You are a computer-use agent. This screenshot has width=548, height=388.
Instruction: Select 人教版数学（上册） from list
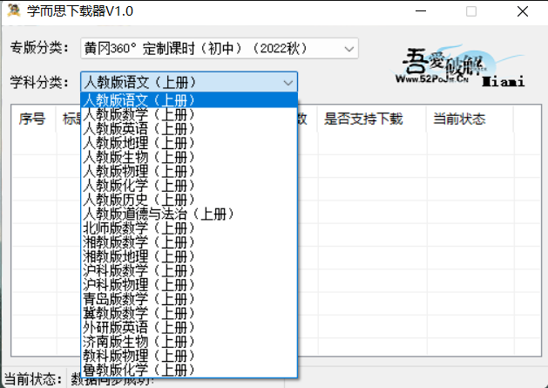tap(189, 115)
